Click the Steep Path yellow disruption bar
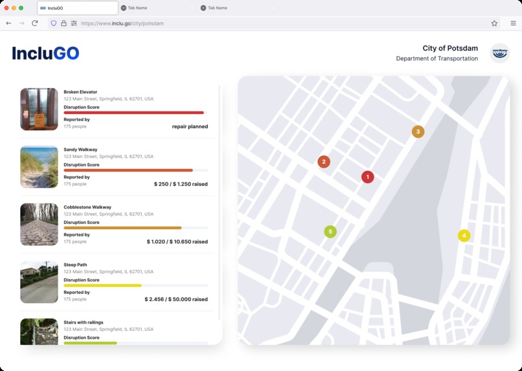Screen dimensions: 522x371 pos(102,285)
